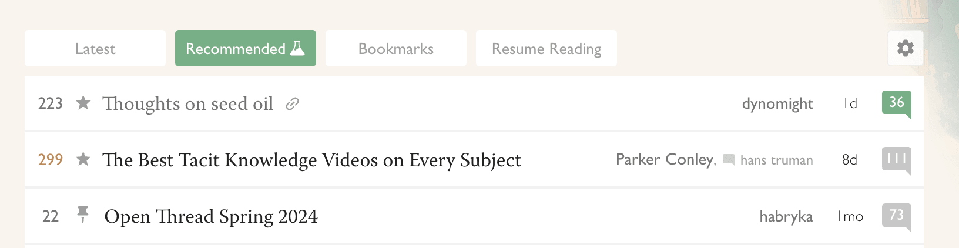The image size is (959, 248).
Task: Click the link icon beside Thoughts on seed oil
Action: coord(292,104)
